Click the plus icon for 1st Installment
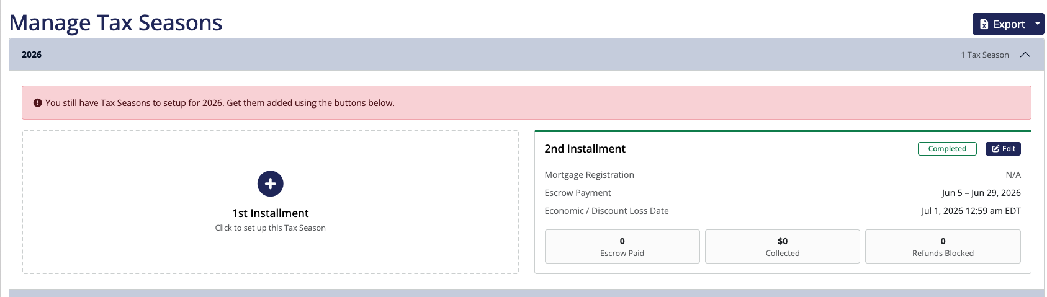1047x297 pixels. 270,184
